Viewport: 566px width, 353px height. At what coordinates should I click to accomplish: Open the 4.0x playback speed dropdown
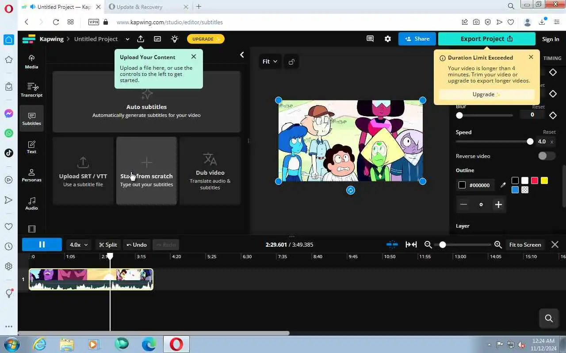pyautogui.click(x=79, y=244)
